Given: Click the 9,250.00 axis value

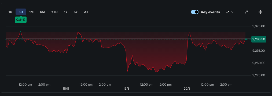Looking at the screenshot, I should (259, 63).
